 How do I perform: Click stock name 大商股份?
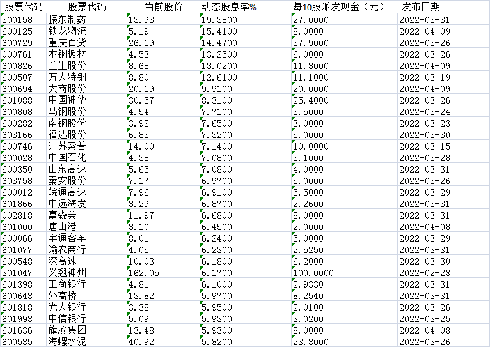67,89
